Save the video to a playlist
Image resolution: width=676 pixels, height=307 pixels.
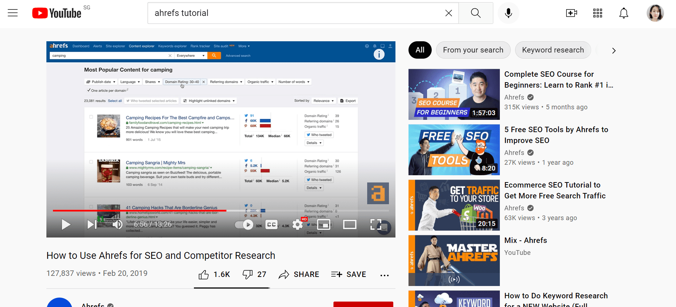pyautogui.click(x=348, y=275)
